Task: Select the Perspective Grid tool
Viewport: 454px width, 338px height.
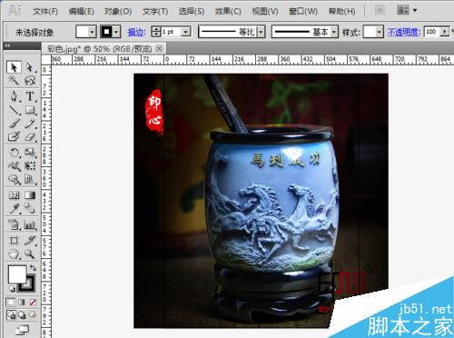Action: [30, 179]
